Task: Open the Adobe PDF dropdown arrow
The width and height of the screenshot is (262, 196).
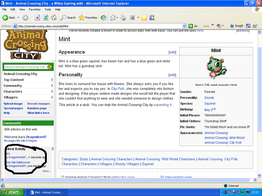Action: (x=223, y=26)
